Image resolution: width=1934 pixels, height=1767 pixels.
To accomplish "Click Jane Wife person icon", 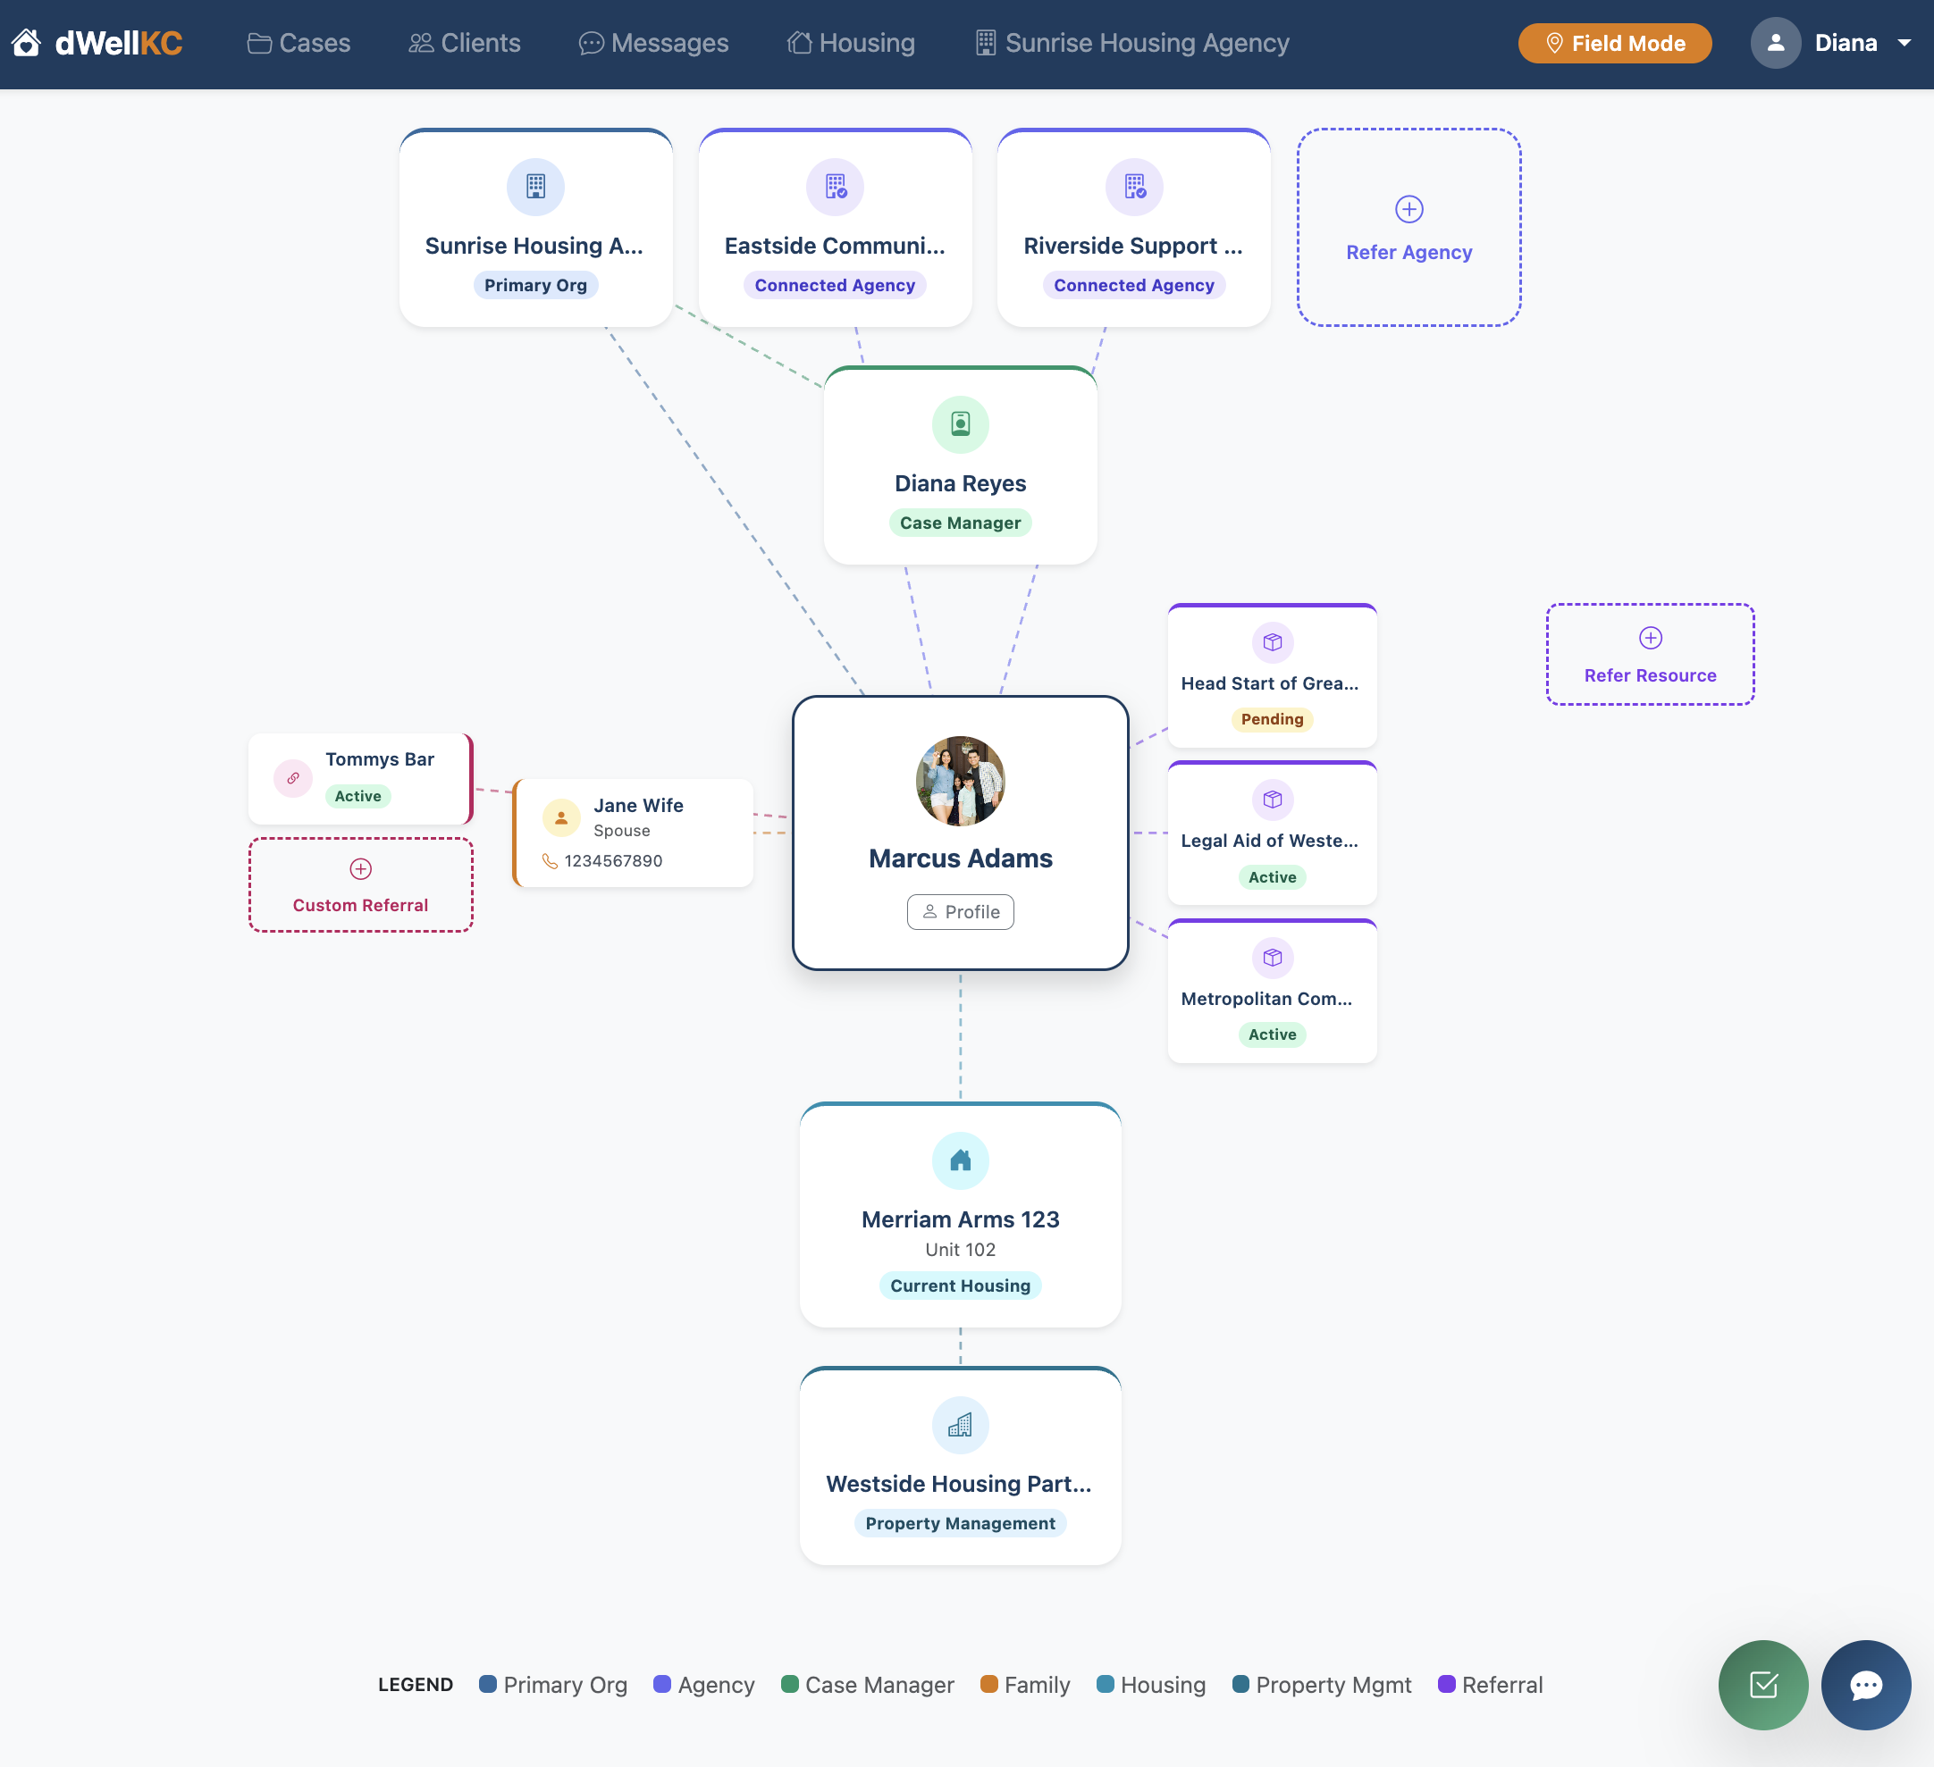I will click(x=561, y=817).
